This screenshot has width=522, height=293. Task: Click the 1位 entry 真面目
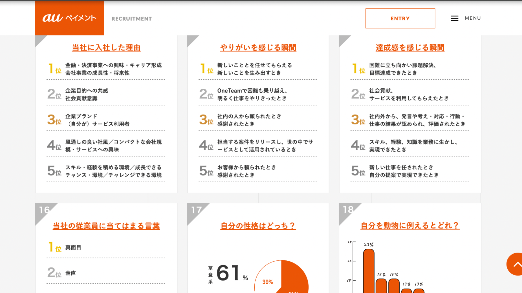73,247
